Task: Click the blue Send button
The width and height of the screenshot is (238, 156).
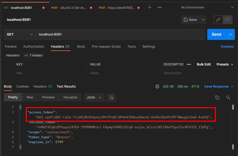Action: 216,35
